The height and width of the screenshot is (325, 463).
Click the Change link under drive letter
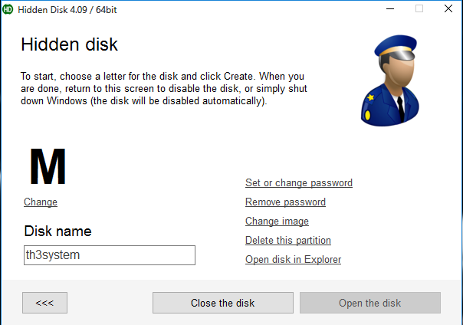pyautogui.click(x=41, y=202)
